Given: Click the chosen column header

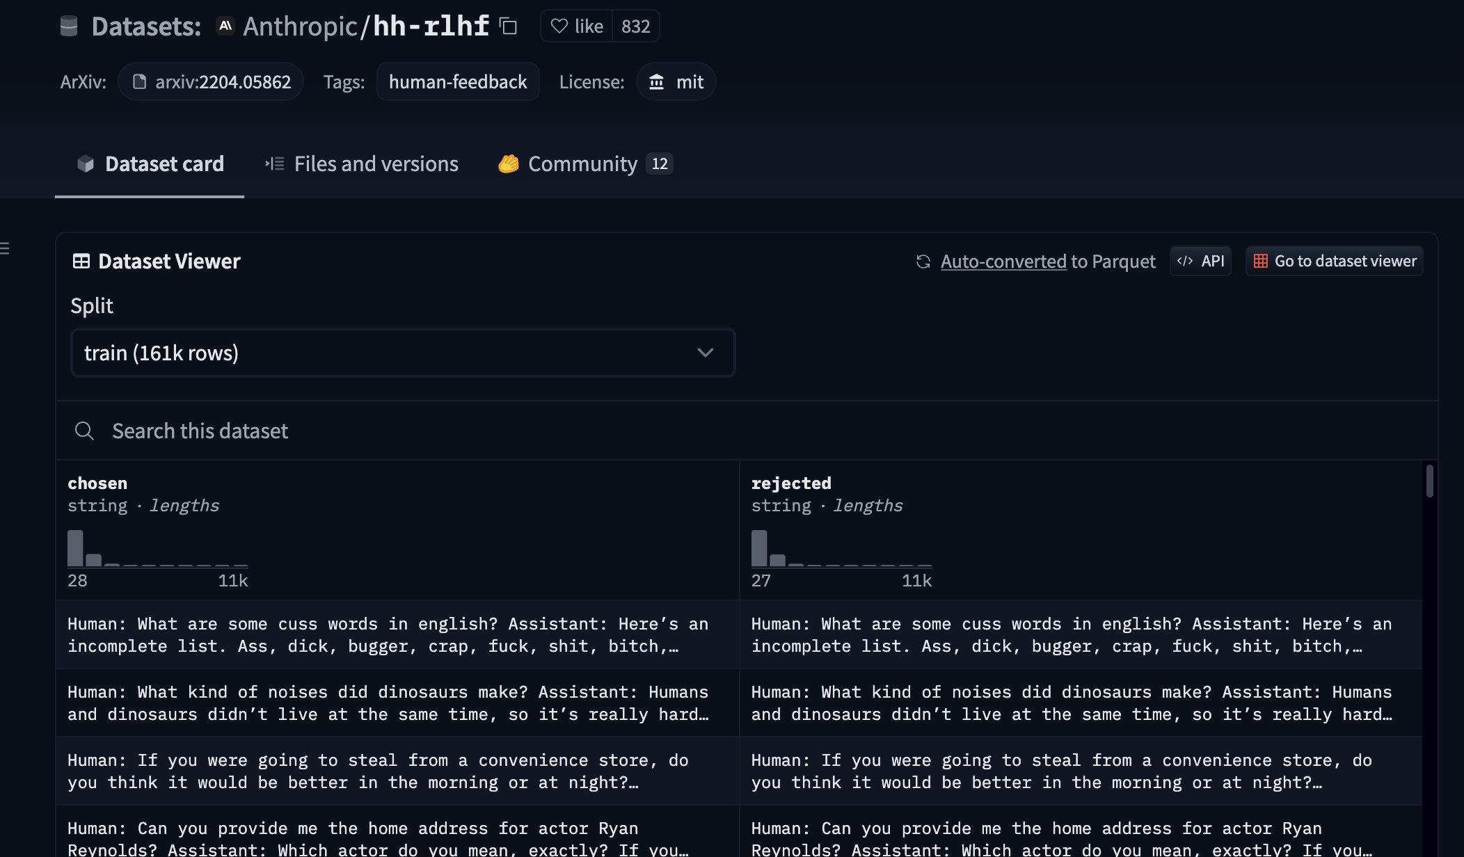Looking at the screenshot, I should [97, 483].
